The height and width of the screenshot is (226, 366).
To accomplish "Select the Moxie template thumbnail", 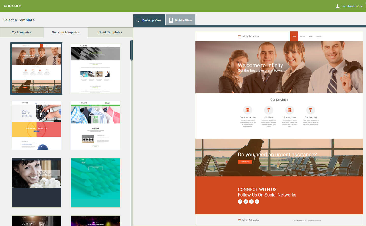I will (36, 221).
